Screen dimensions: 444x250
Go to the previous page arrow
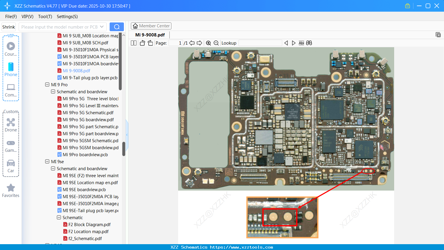pyautogui.click(x=192, y=43)
